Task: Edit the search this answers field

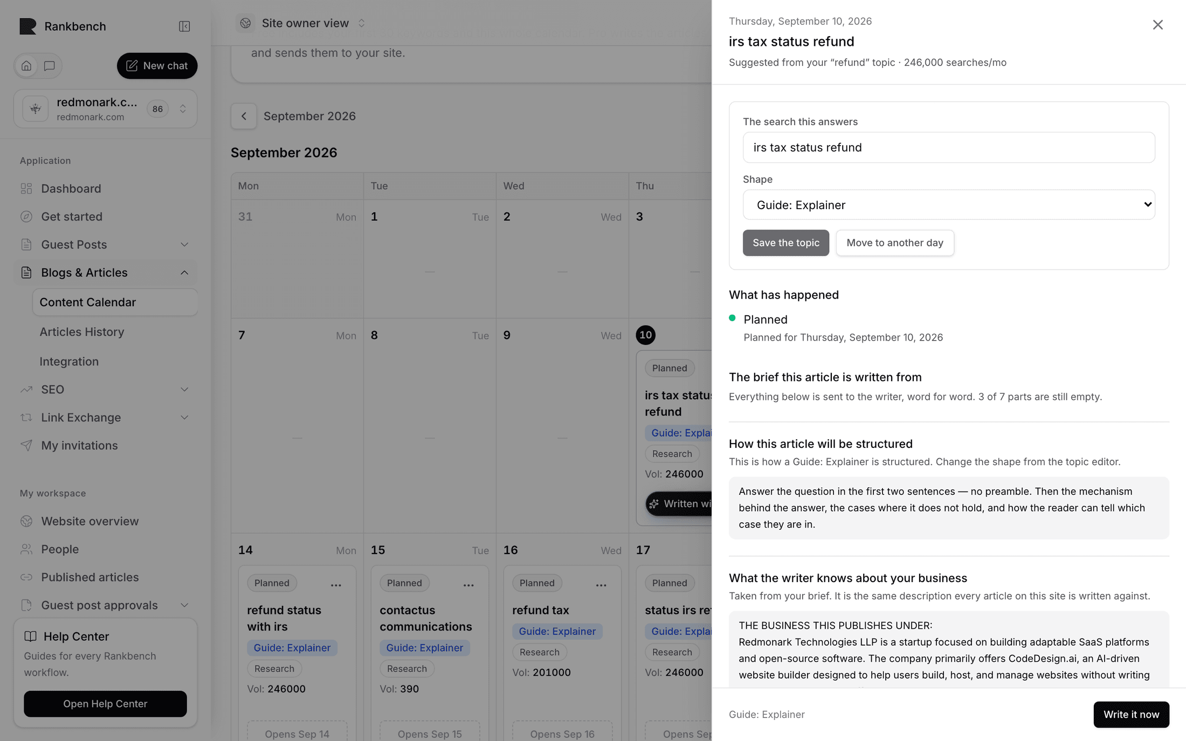Action: [949, 148]
